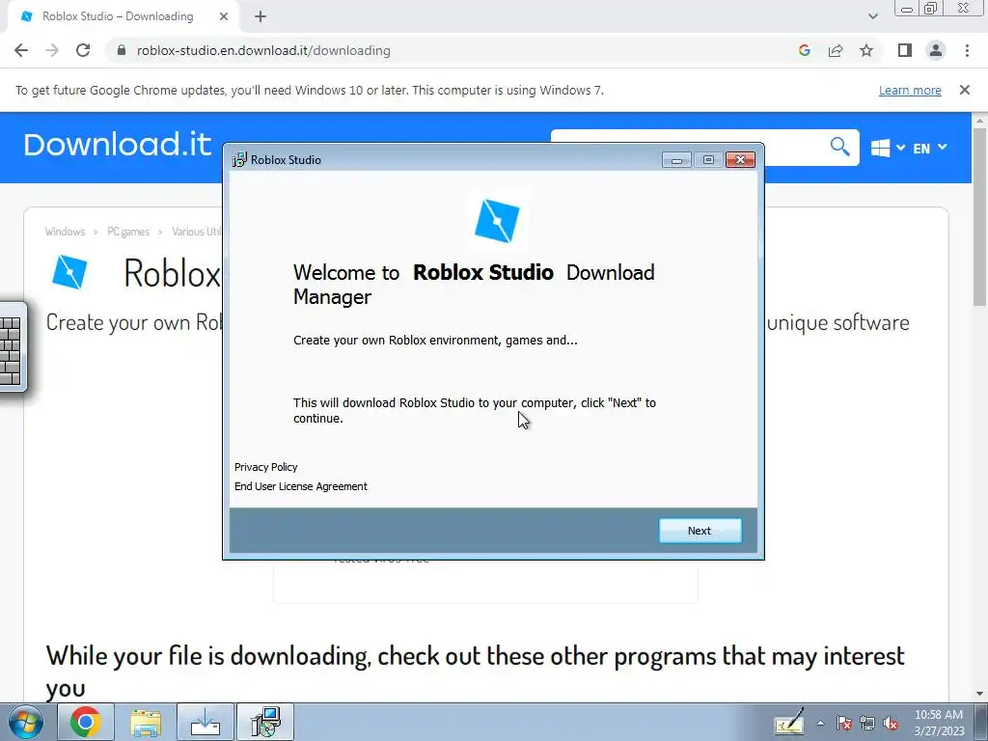Show hidden system tray icons
This screenshot has width=988, height=741.
(x=820, y=724)
